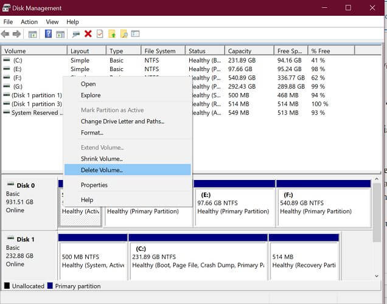Click the back arrow toolbar icon

(x=5, y=34)
